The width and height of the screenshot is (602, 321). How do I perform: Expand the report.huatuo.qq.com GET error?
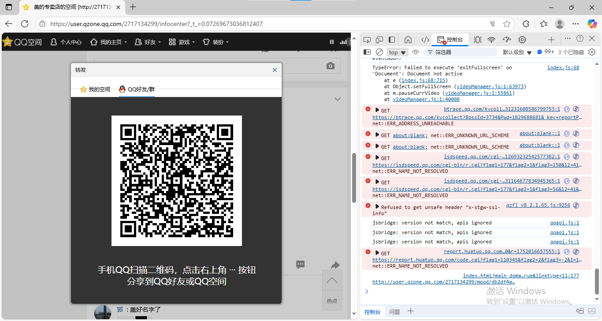tap(377, 253)
